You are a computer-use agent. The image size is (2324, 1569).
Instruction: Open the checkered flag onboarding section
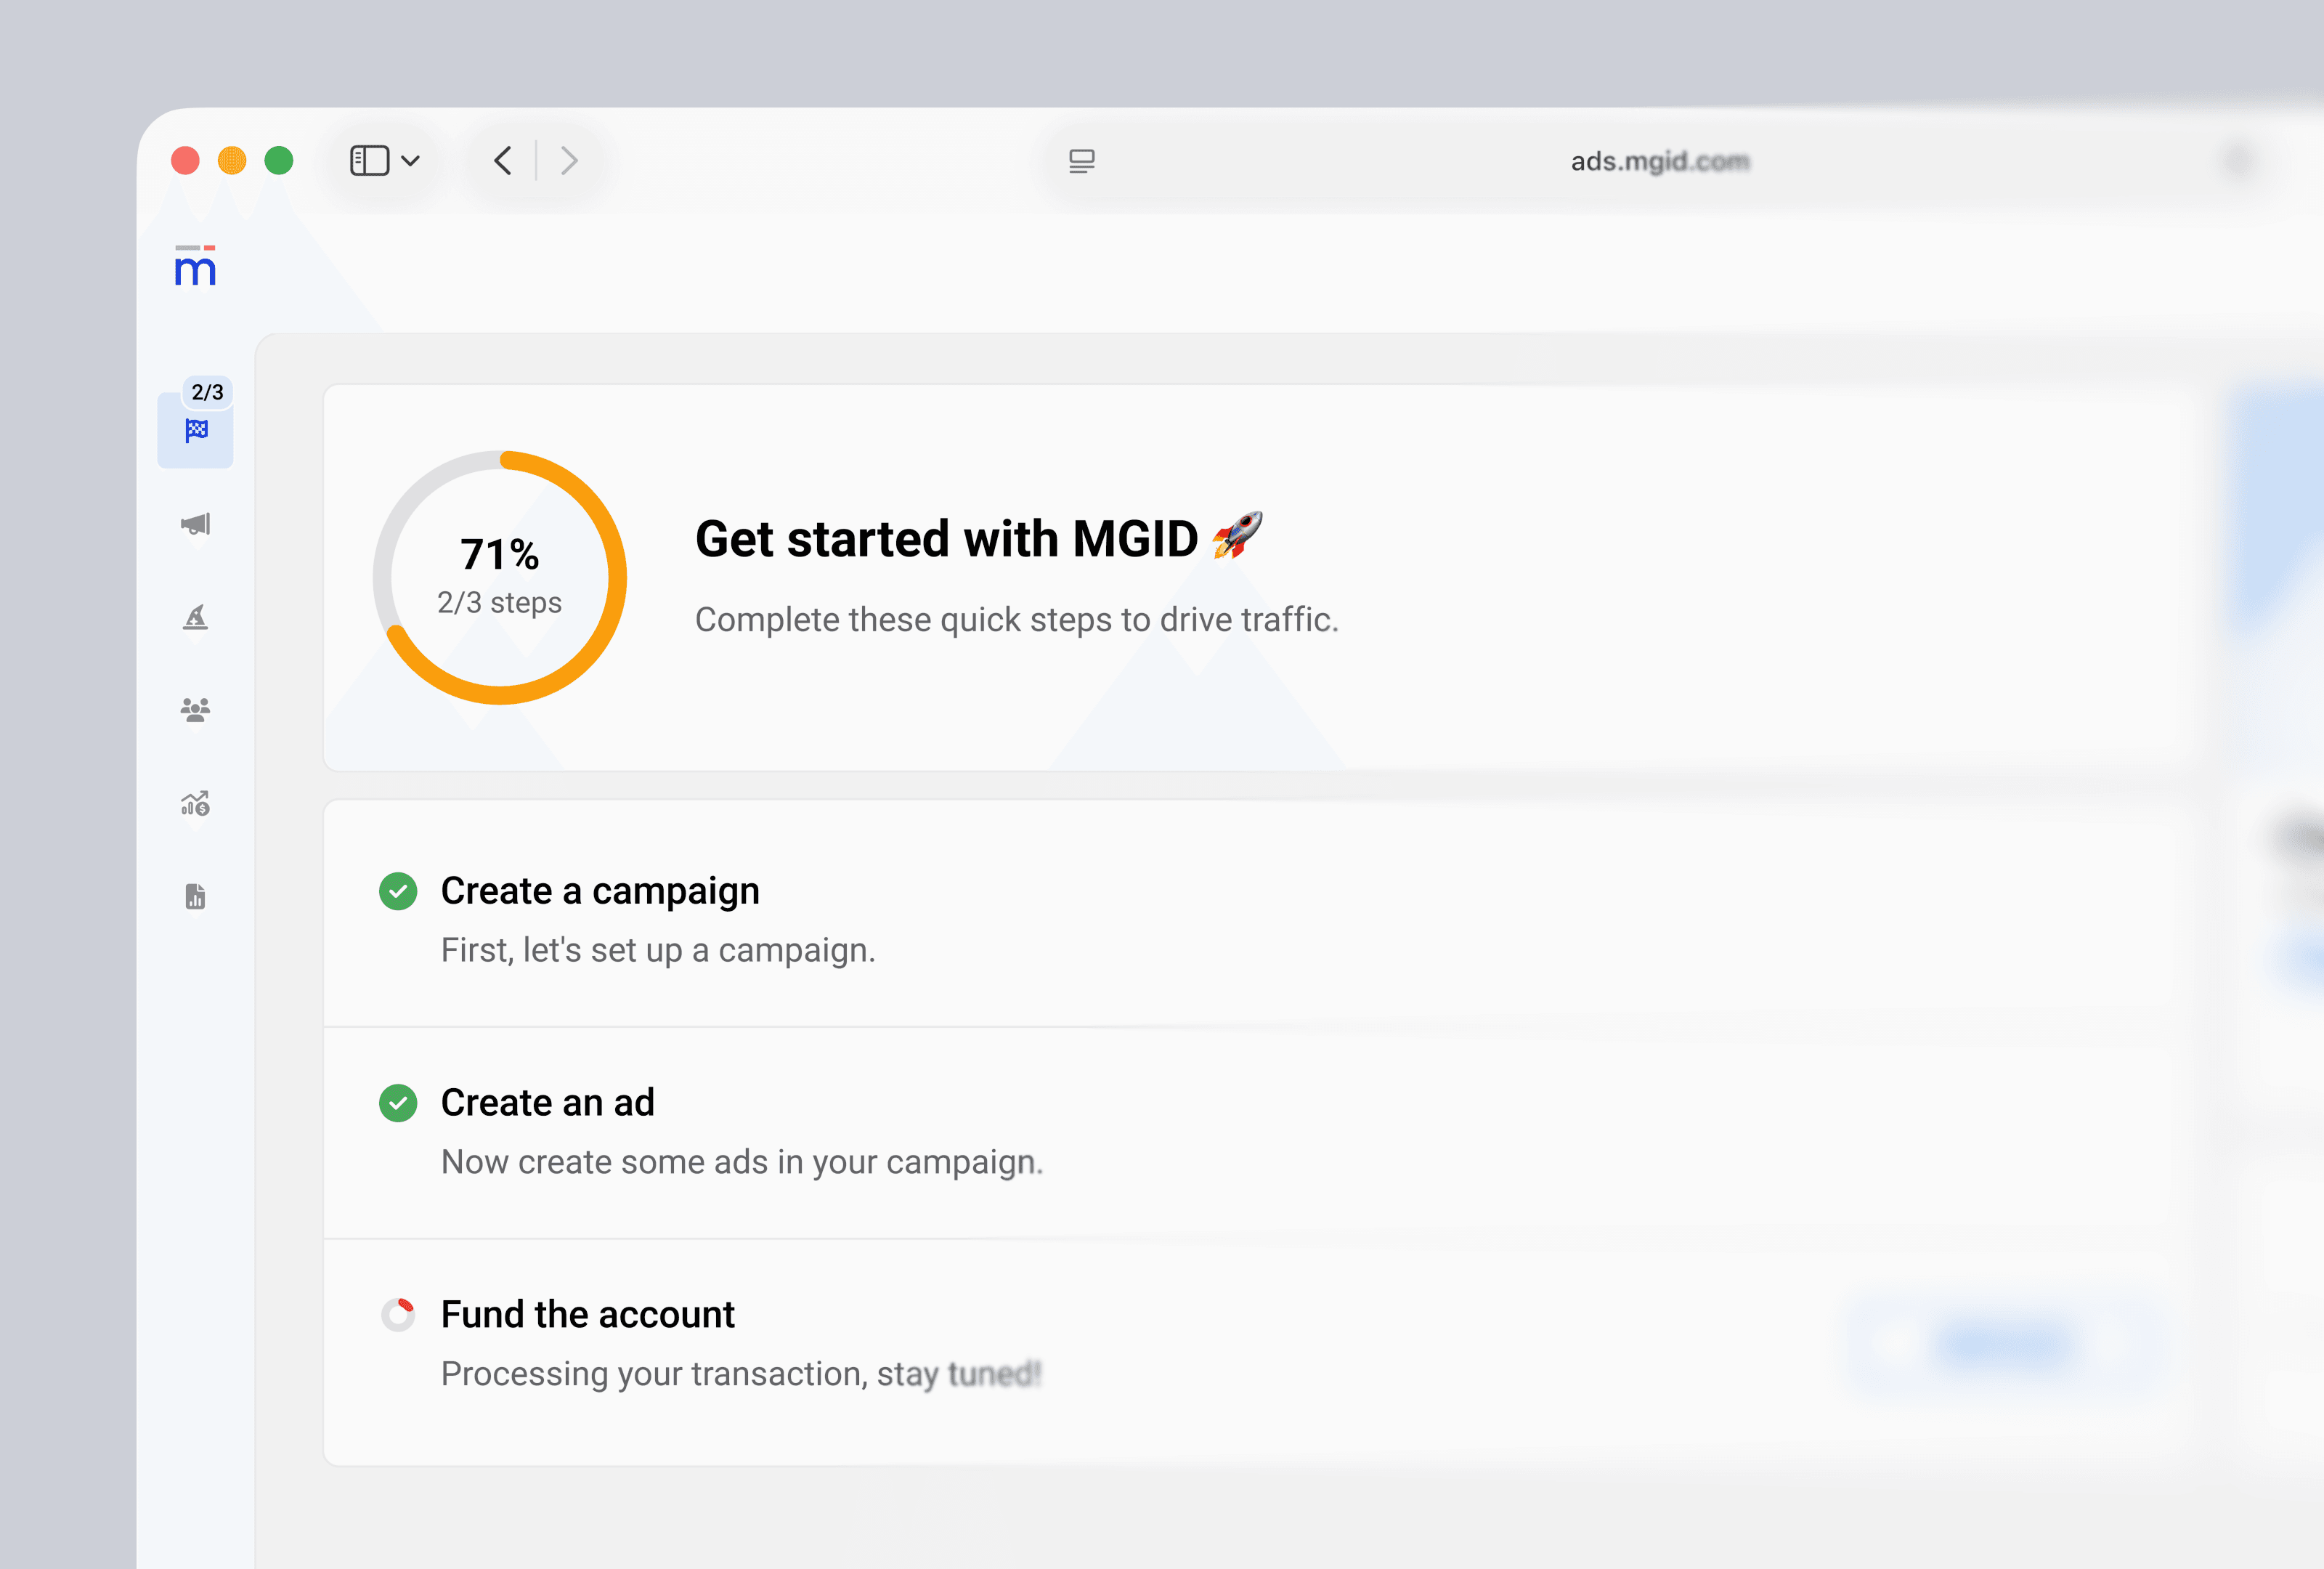click(196, 431)
